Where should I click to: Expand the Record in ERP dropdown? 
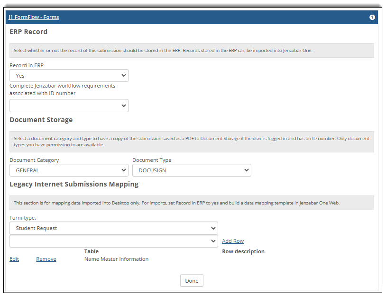tap(69, 76)
